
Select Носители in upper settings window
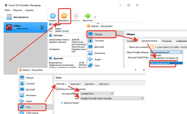point(100,53)
